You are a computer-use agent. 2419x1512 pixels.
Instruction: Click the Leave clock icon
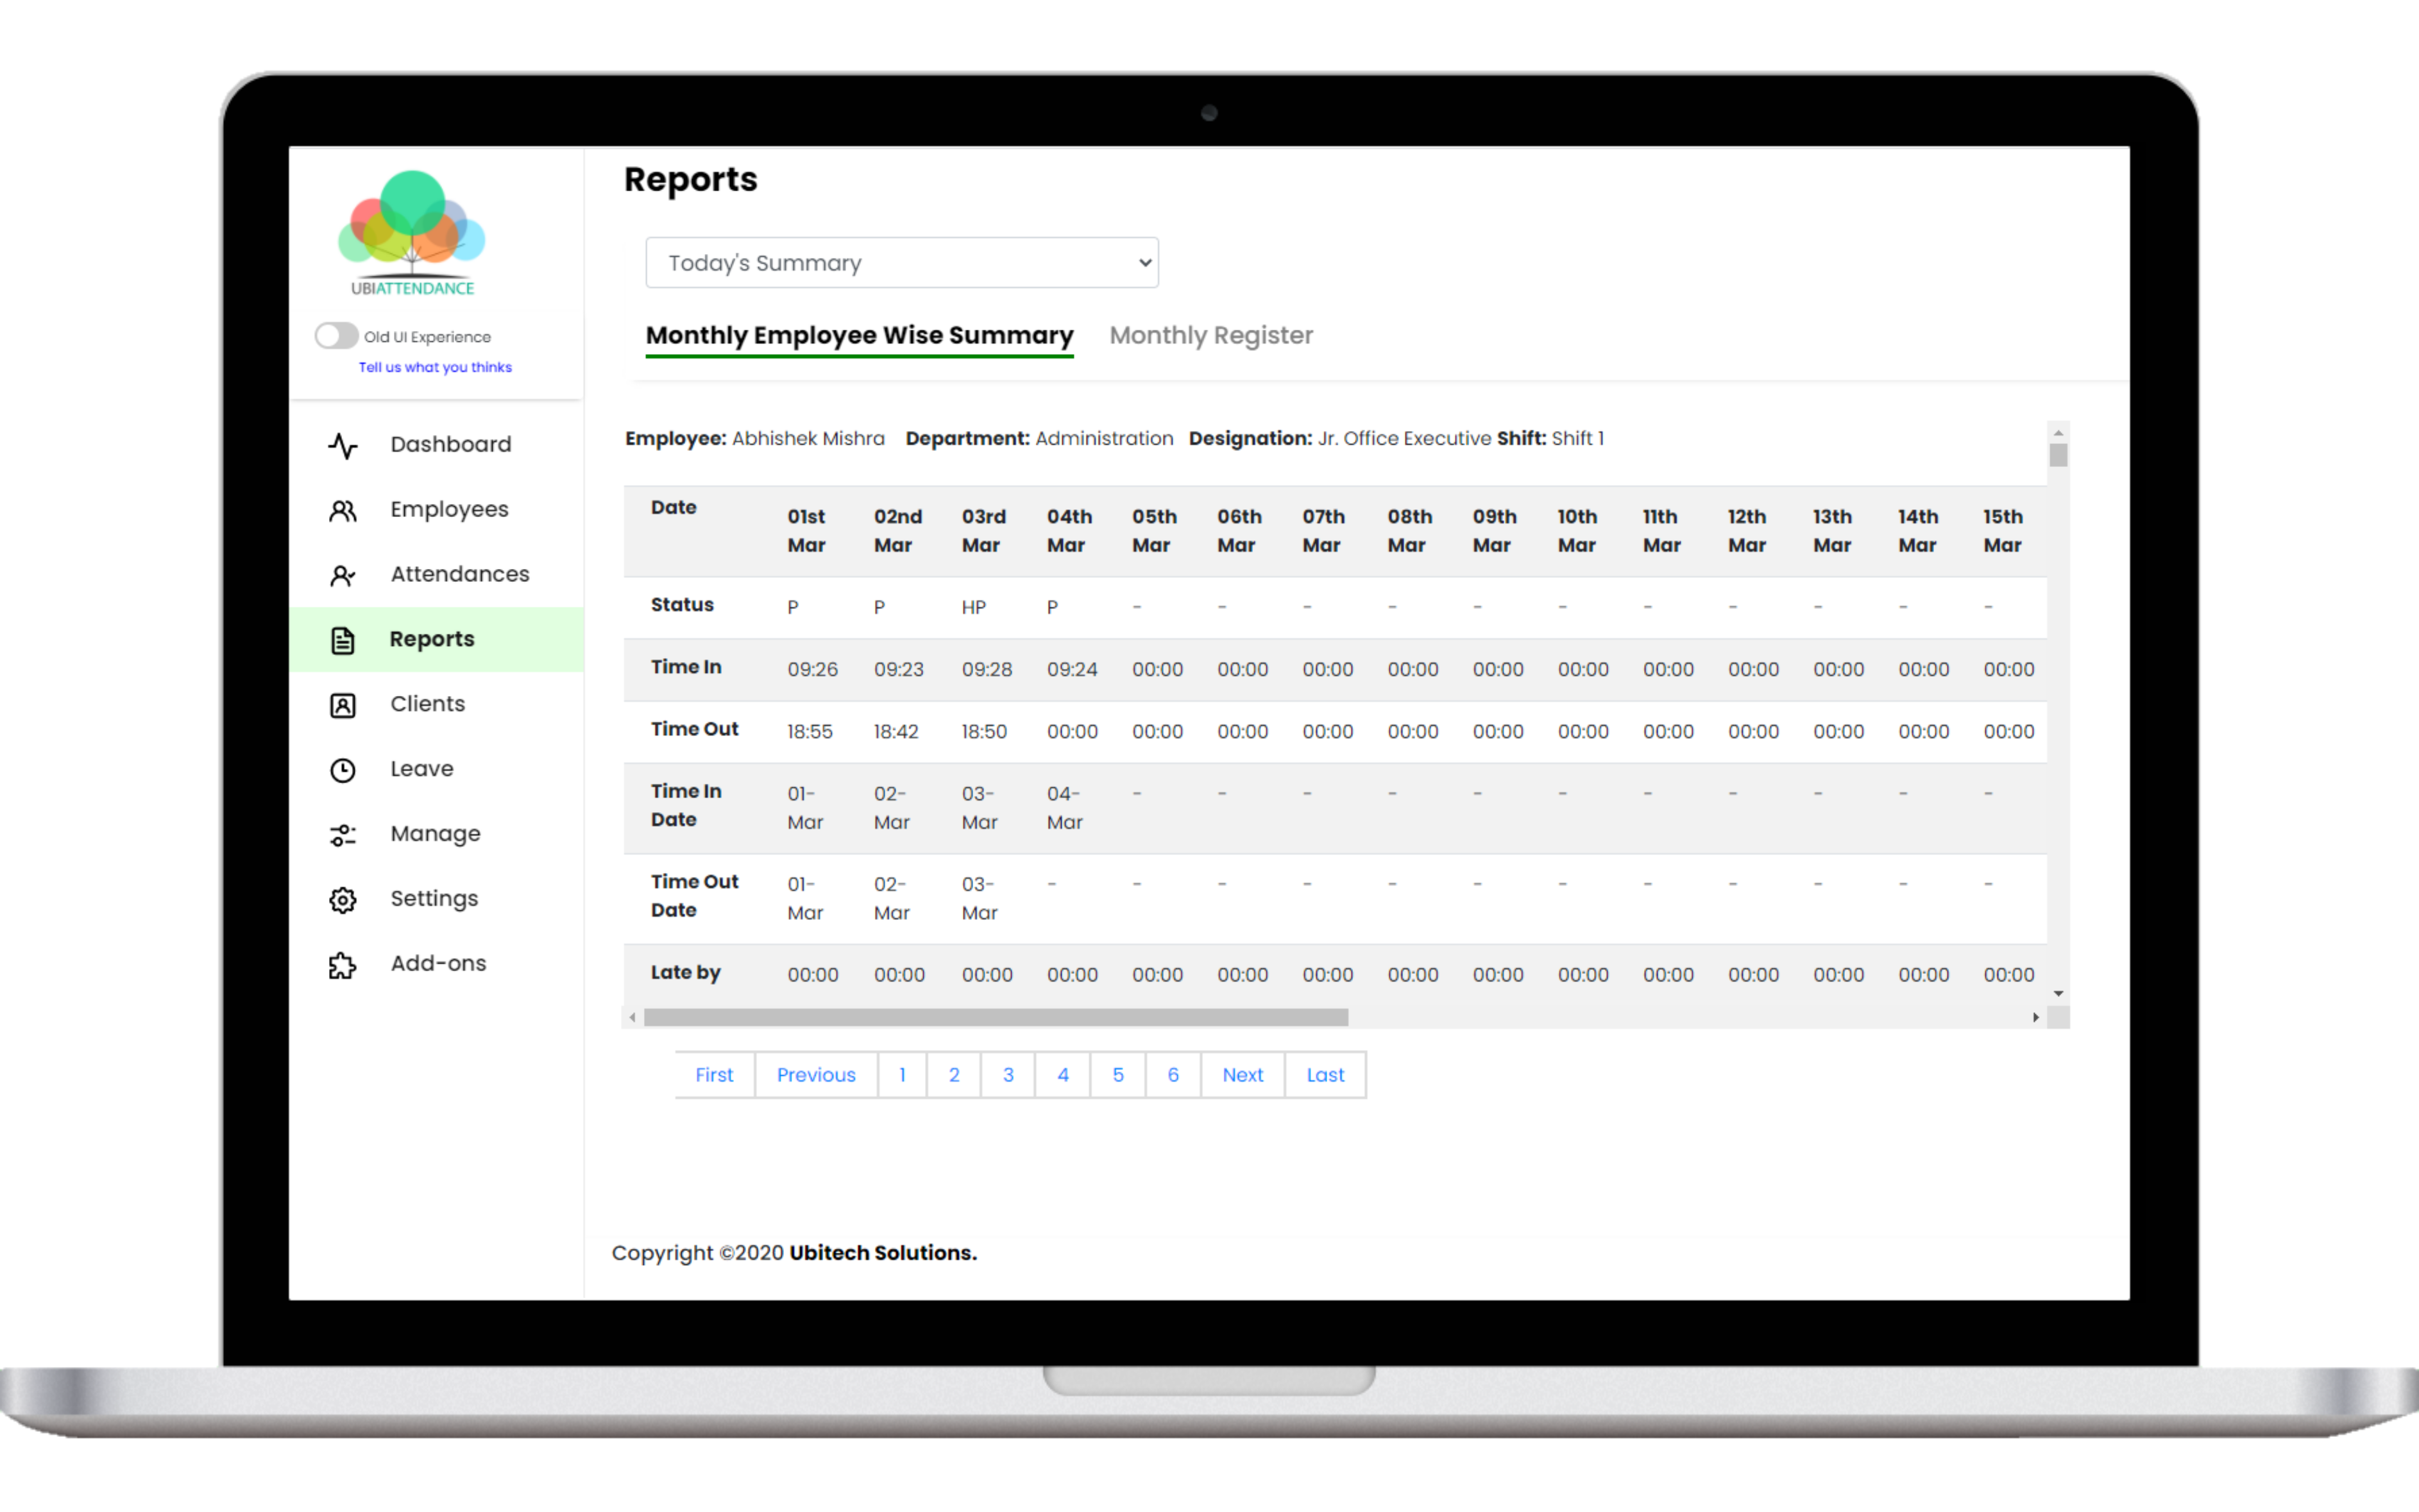click(343, 770)
